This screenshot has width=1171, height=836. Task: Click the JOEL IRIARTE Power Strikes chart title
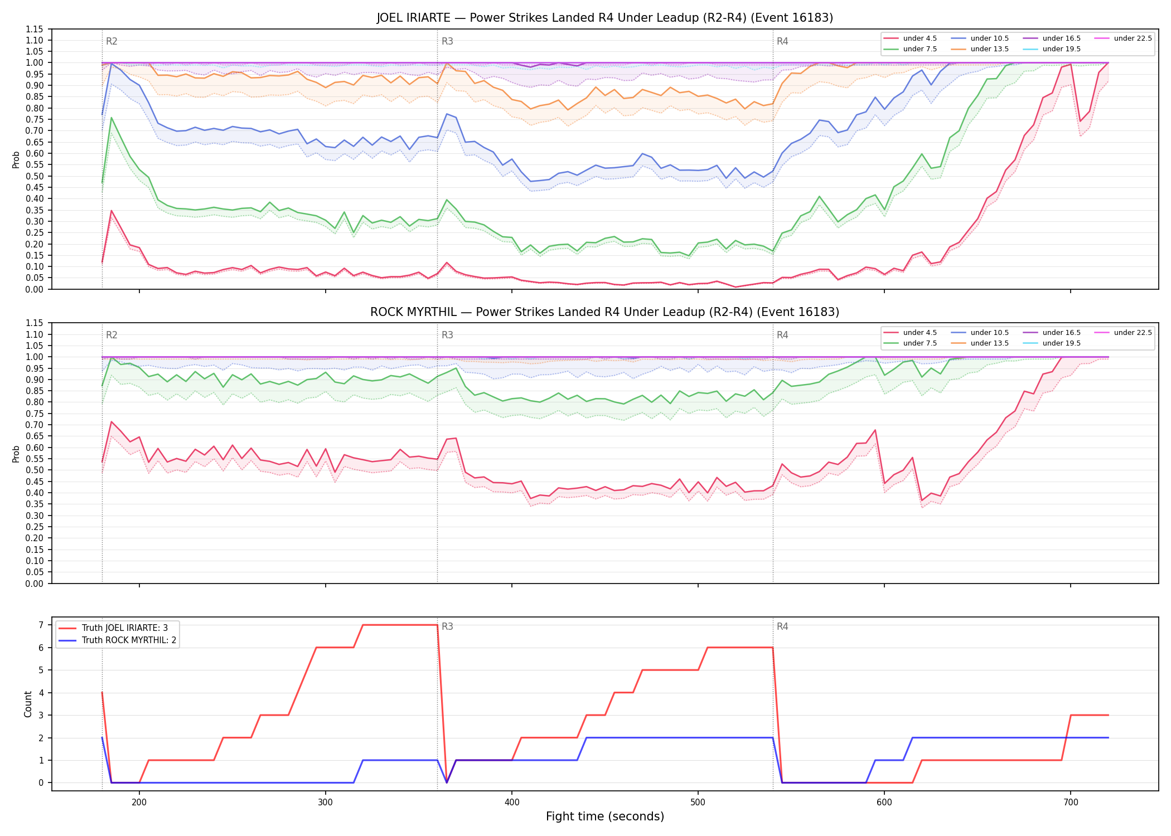(604, 18)
